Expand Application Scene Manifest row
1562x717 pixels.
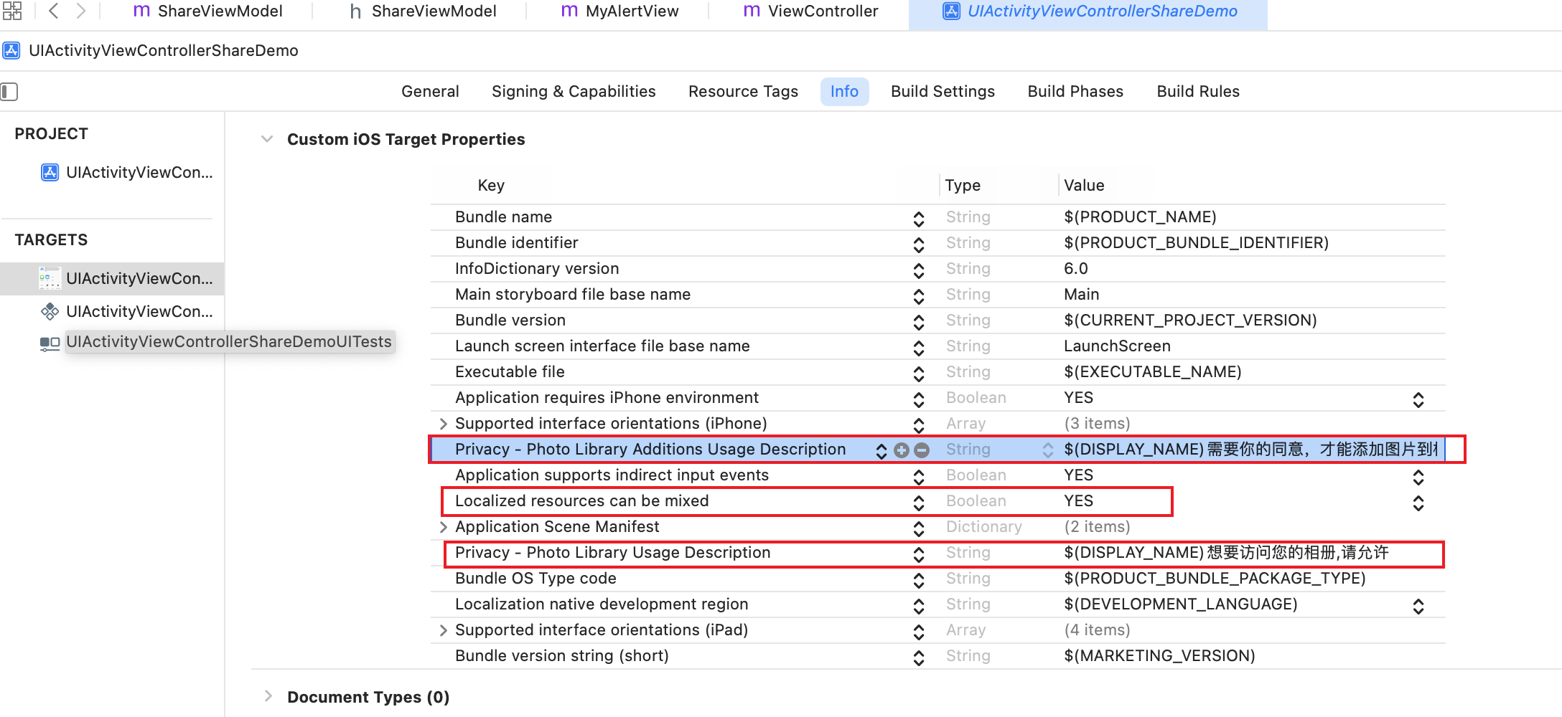click(443, 527)
